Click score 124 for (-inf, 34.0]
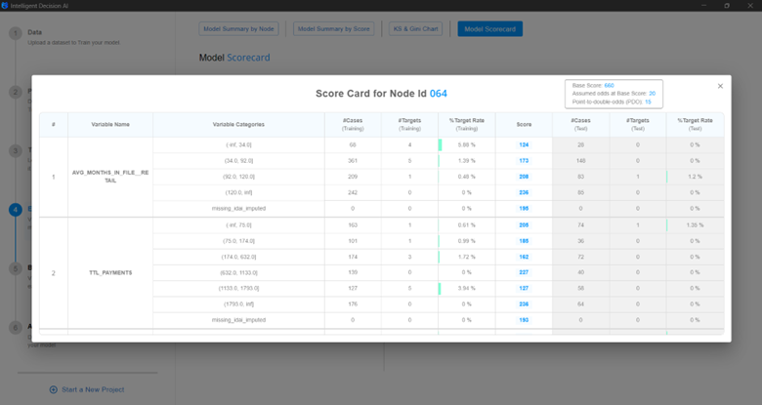 pyautogui.click(x=524, y=144)
